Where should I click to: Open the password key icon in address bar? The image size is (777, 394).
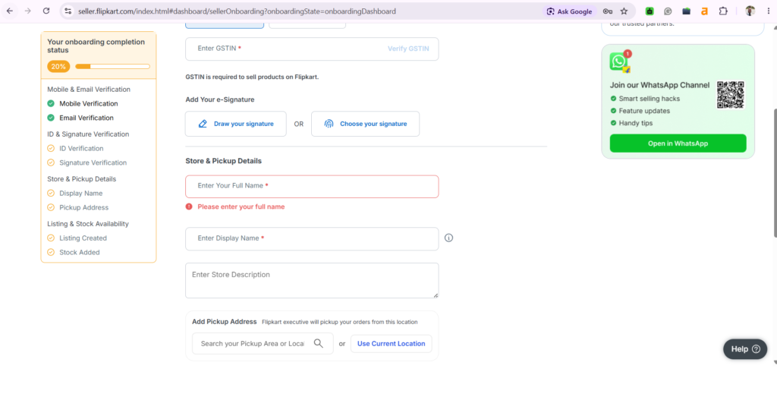tap(608, 11)
